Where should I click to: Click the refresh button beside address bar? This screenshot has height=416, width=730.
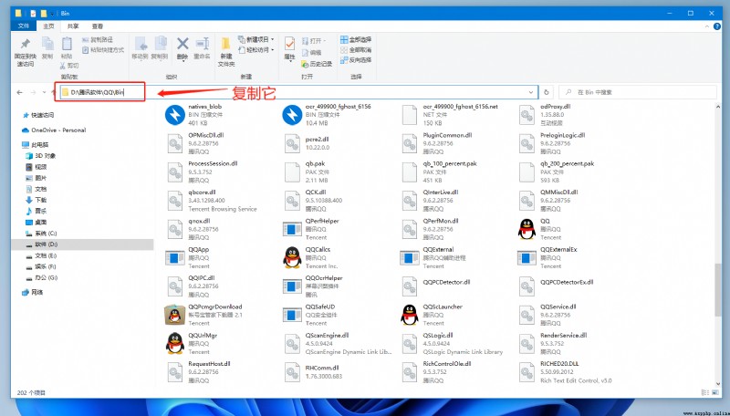(x=547, y=92)
